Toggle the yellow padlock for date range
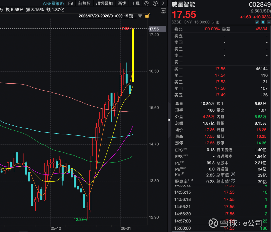Viewport: 271px width, 232px height. click(x=148, y=16)
